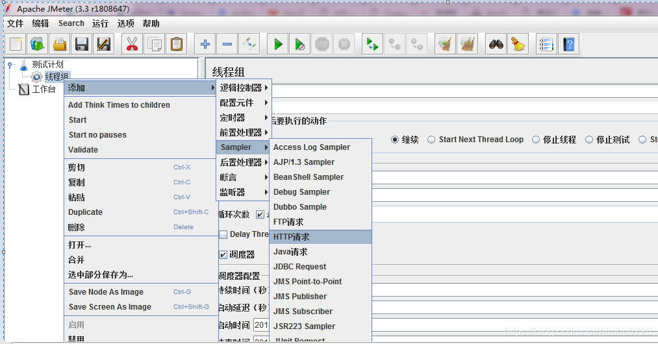This screenshot has width=658, height=344.
Task: Click Save Node As Image
Action: pos(140,292)
